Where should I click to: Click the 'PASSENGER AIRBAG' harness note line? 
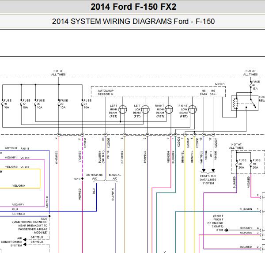click(33, 229)
